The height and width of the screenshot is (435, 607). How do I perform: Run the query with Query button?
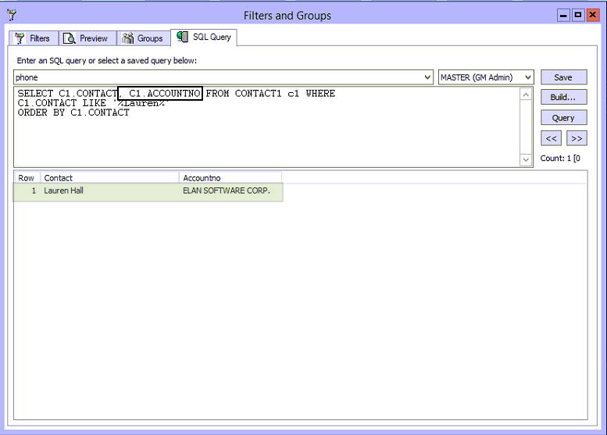point(562,118)
